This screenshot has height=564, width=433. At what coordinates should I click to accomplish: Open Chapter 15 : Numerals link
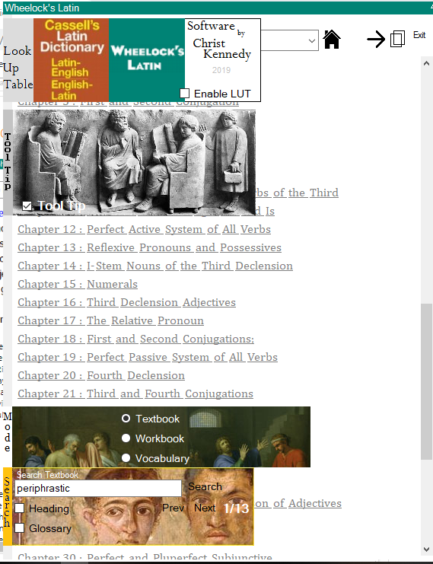tap(78, 284)
